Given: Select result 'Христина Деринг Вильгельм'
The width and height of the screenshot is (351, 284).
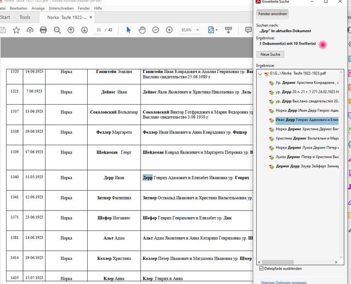Looking at the screenshot, I should click(x=307, y=138).
